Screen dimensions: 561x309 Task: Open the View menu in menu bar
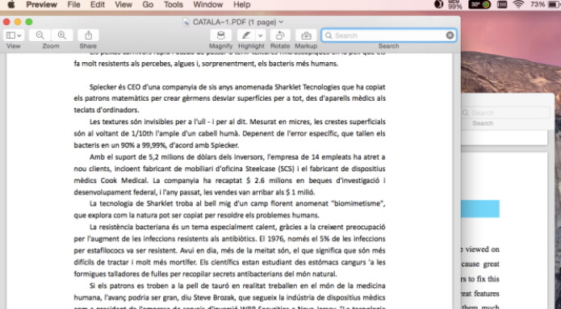[124, 5]
